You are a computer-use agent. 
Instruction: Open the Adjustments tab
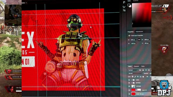(x=139, y=32)
